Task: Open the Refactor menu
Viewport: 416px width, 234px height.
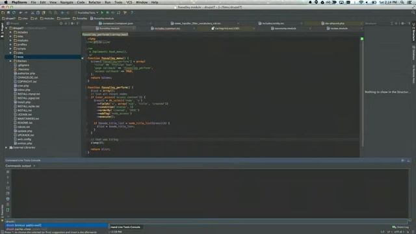Action: pyautogui.click(x=95, y=3)
